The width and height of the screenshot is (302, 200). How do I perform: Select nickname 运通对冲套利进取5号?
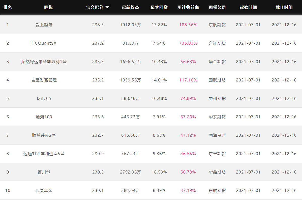pyautogui.click(x=44, y=154)
